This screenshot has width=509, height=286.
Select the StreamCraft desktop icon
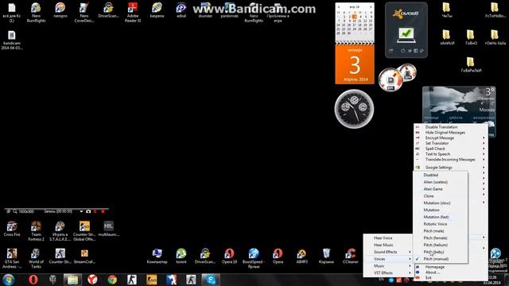84,256
